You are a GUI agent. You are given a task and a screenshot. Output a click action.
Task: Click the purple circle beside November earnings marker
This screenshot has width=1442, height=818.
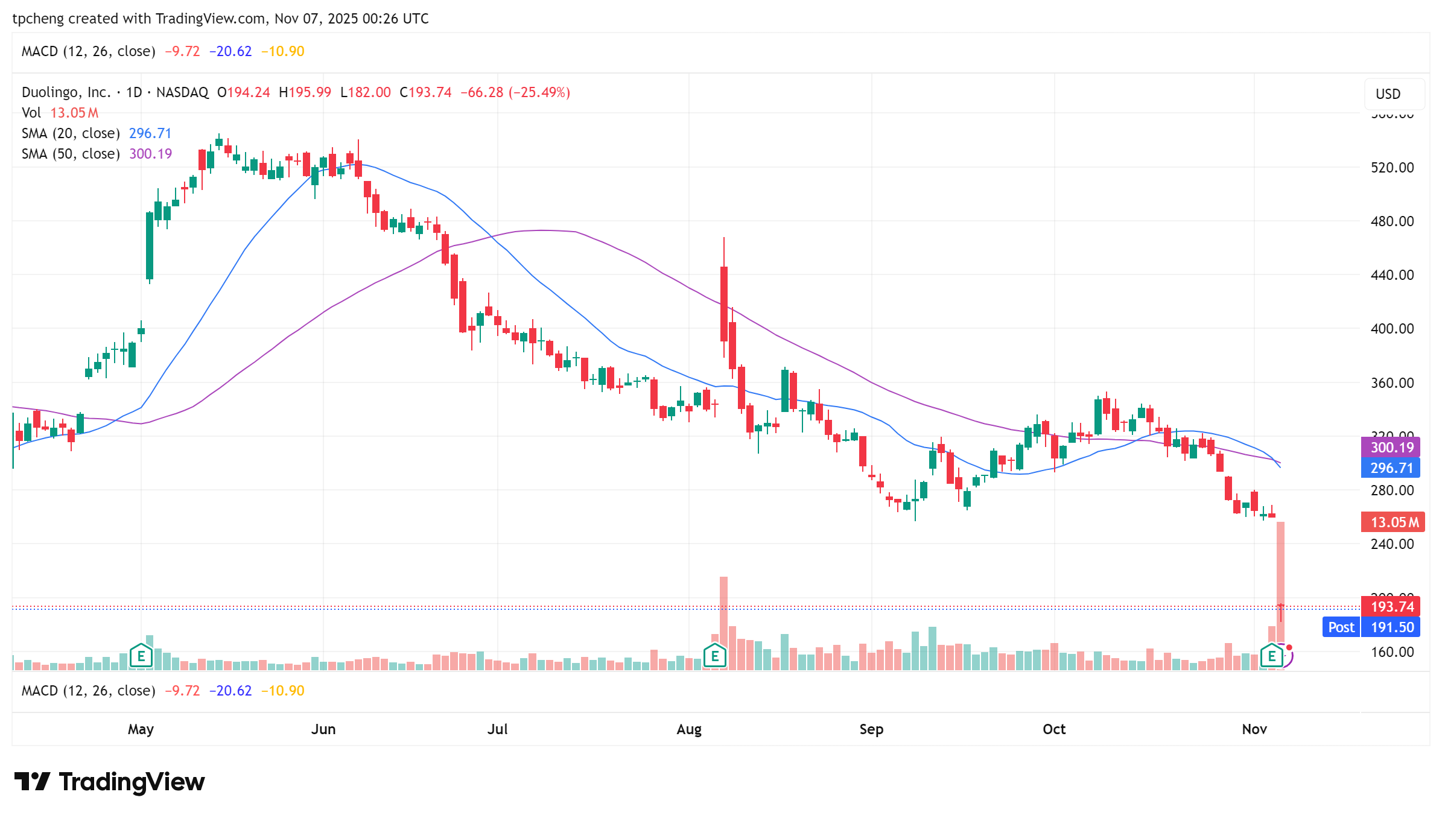click(1289, 658)
